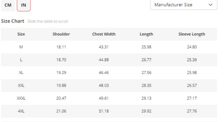
Task: Click chest width value 43.31
Action: [x=104, y=47]
